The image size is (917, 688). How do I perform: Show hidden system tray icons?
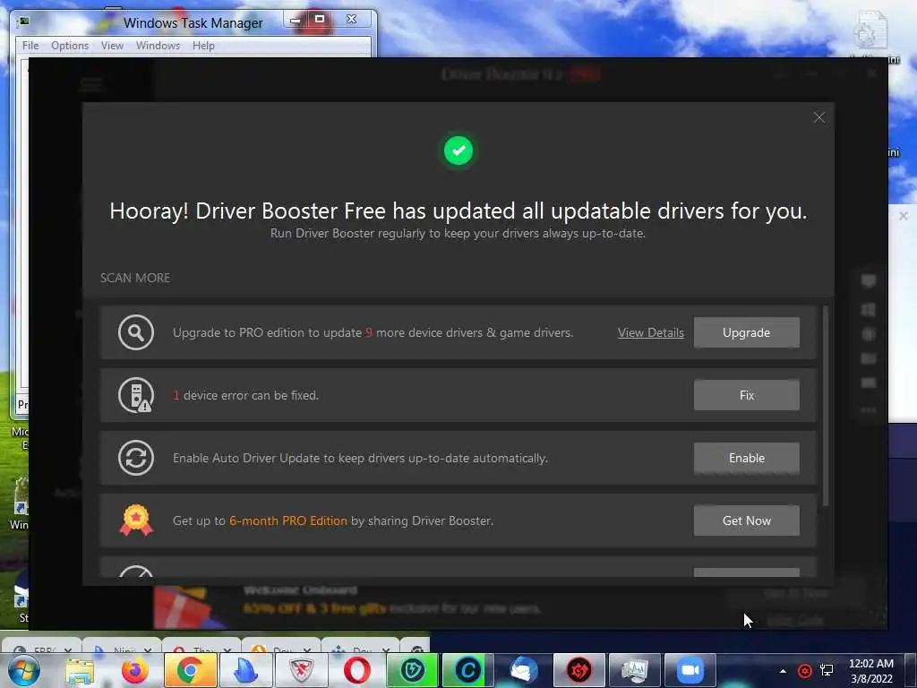[x=783, y=671]
